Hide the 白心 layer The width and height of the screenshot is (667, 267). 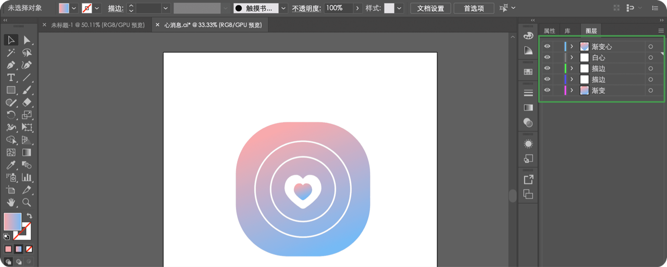[547, 57]
